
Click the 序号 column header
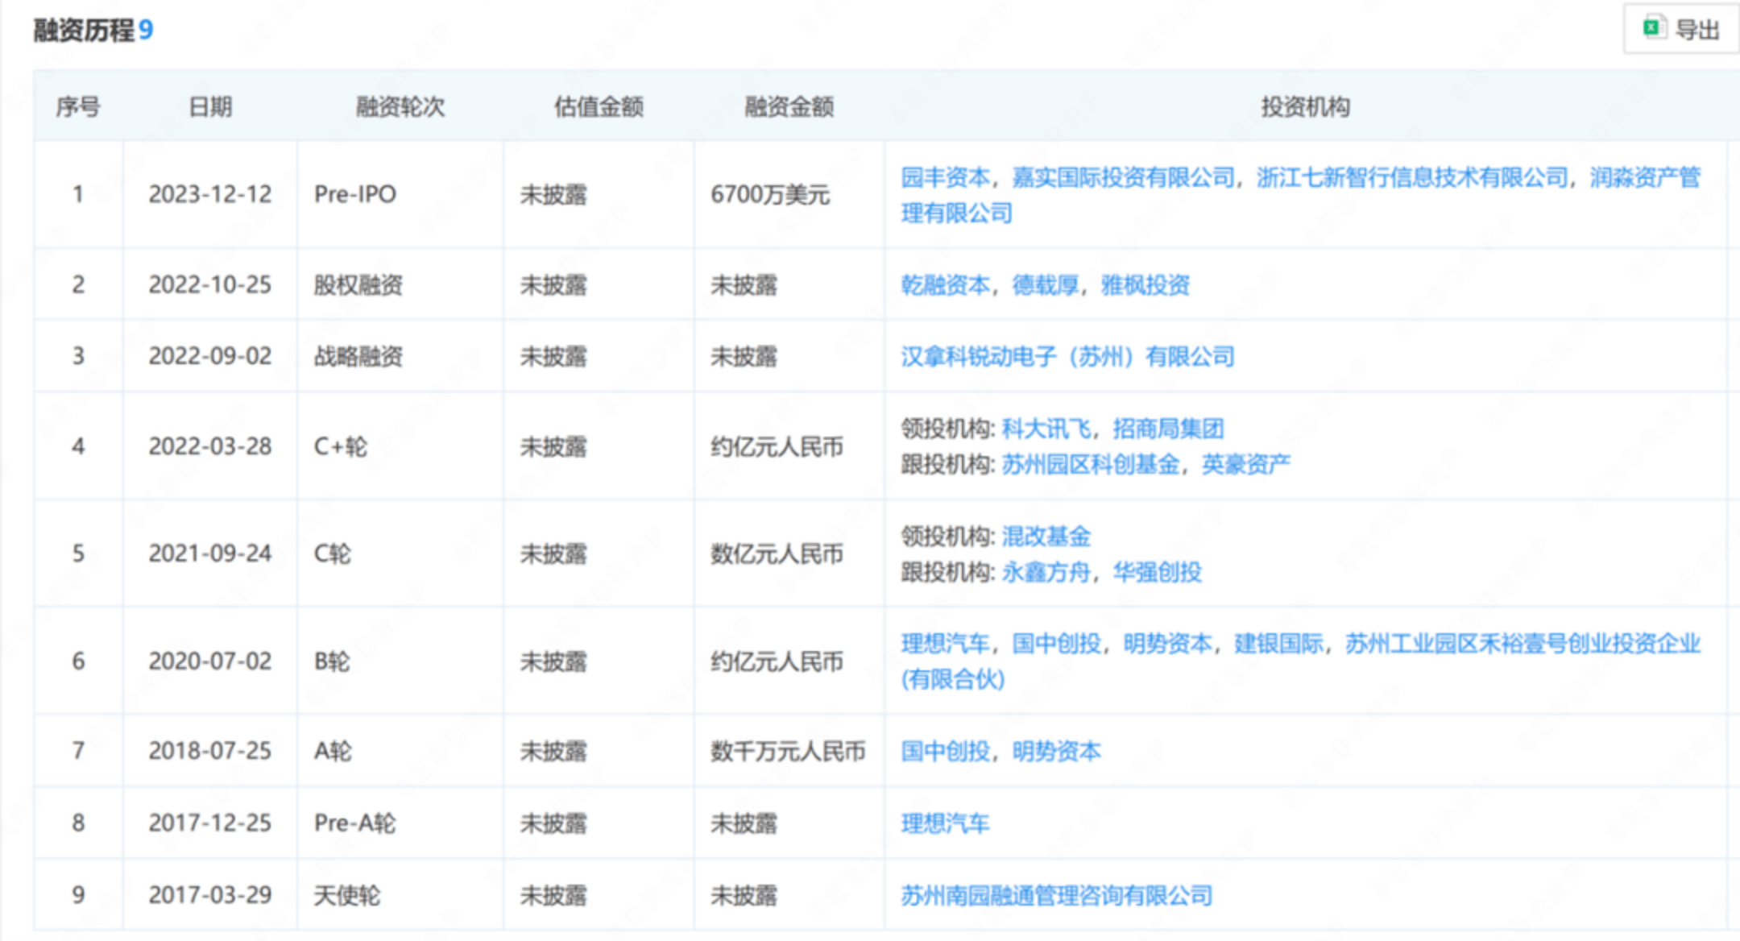78,106
